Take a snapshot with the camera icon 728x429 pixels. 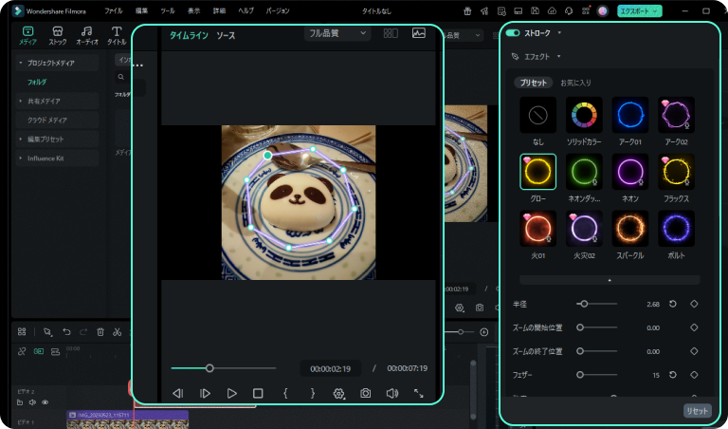tap(365, 393)
